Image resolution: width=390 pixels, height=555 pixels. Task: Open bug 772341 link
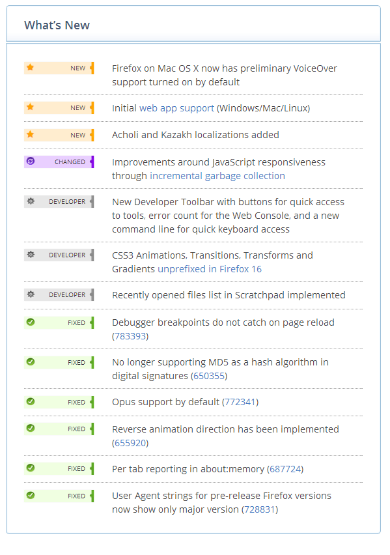click(x=240, y=402)
